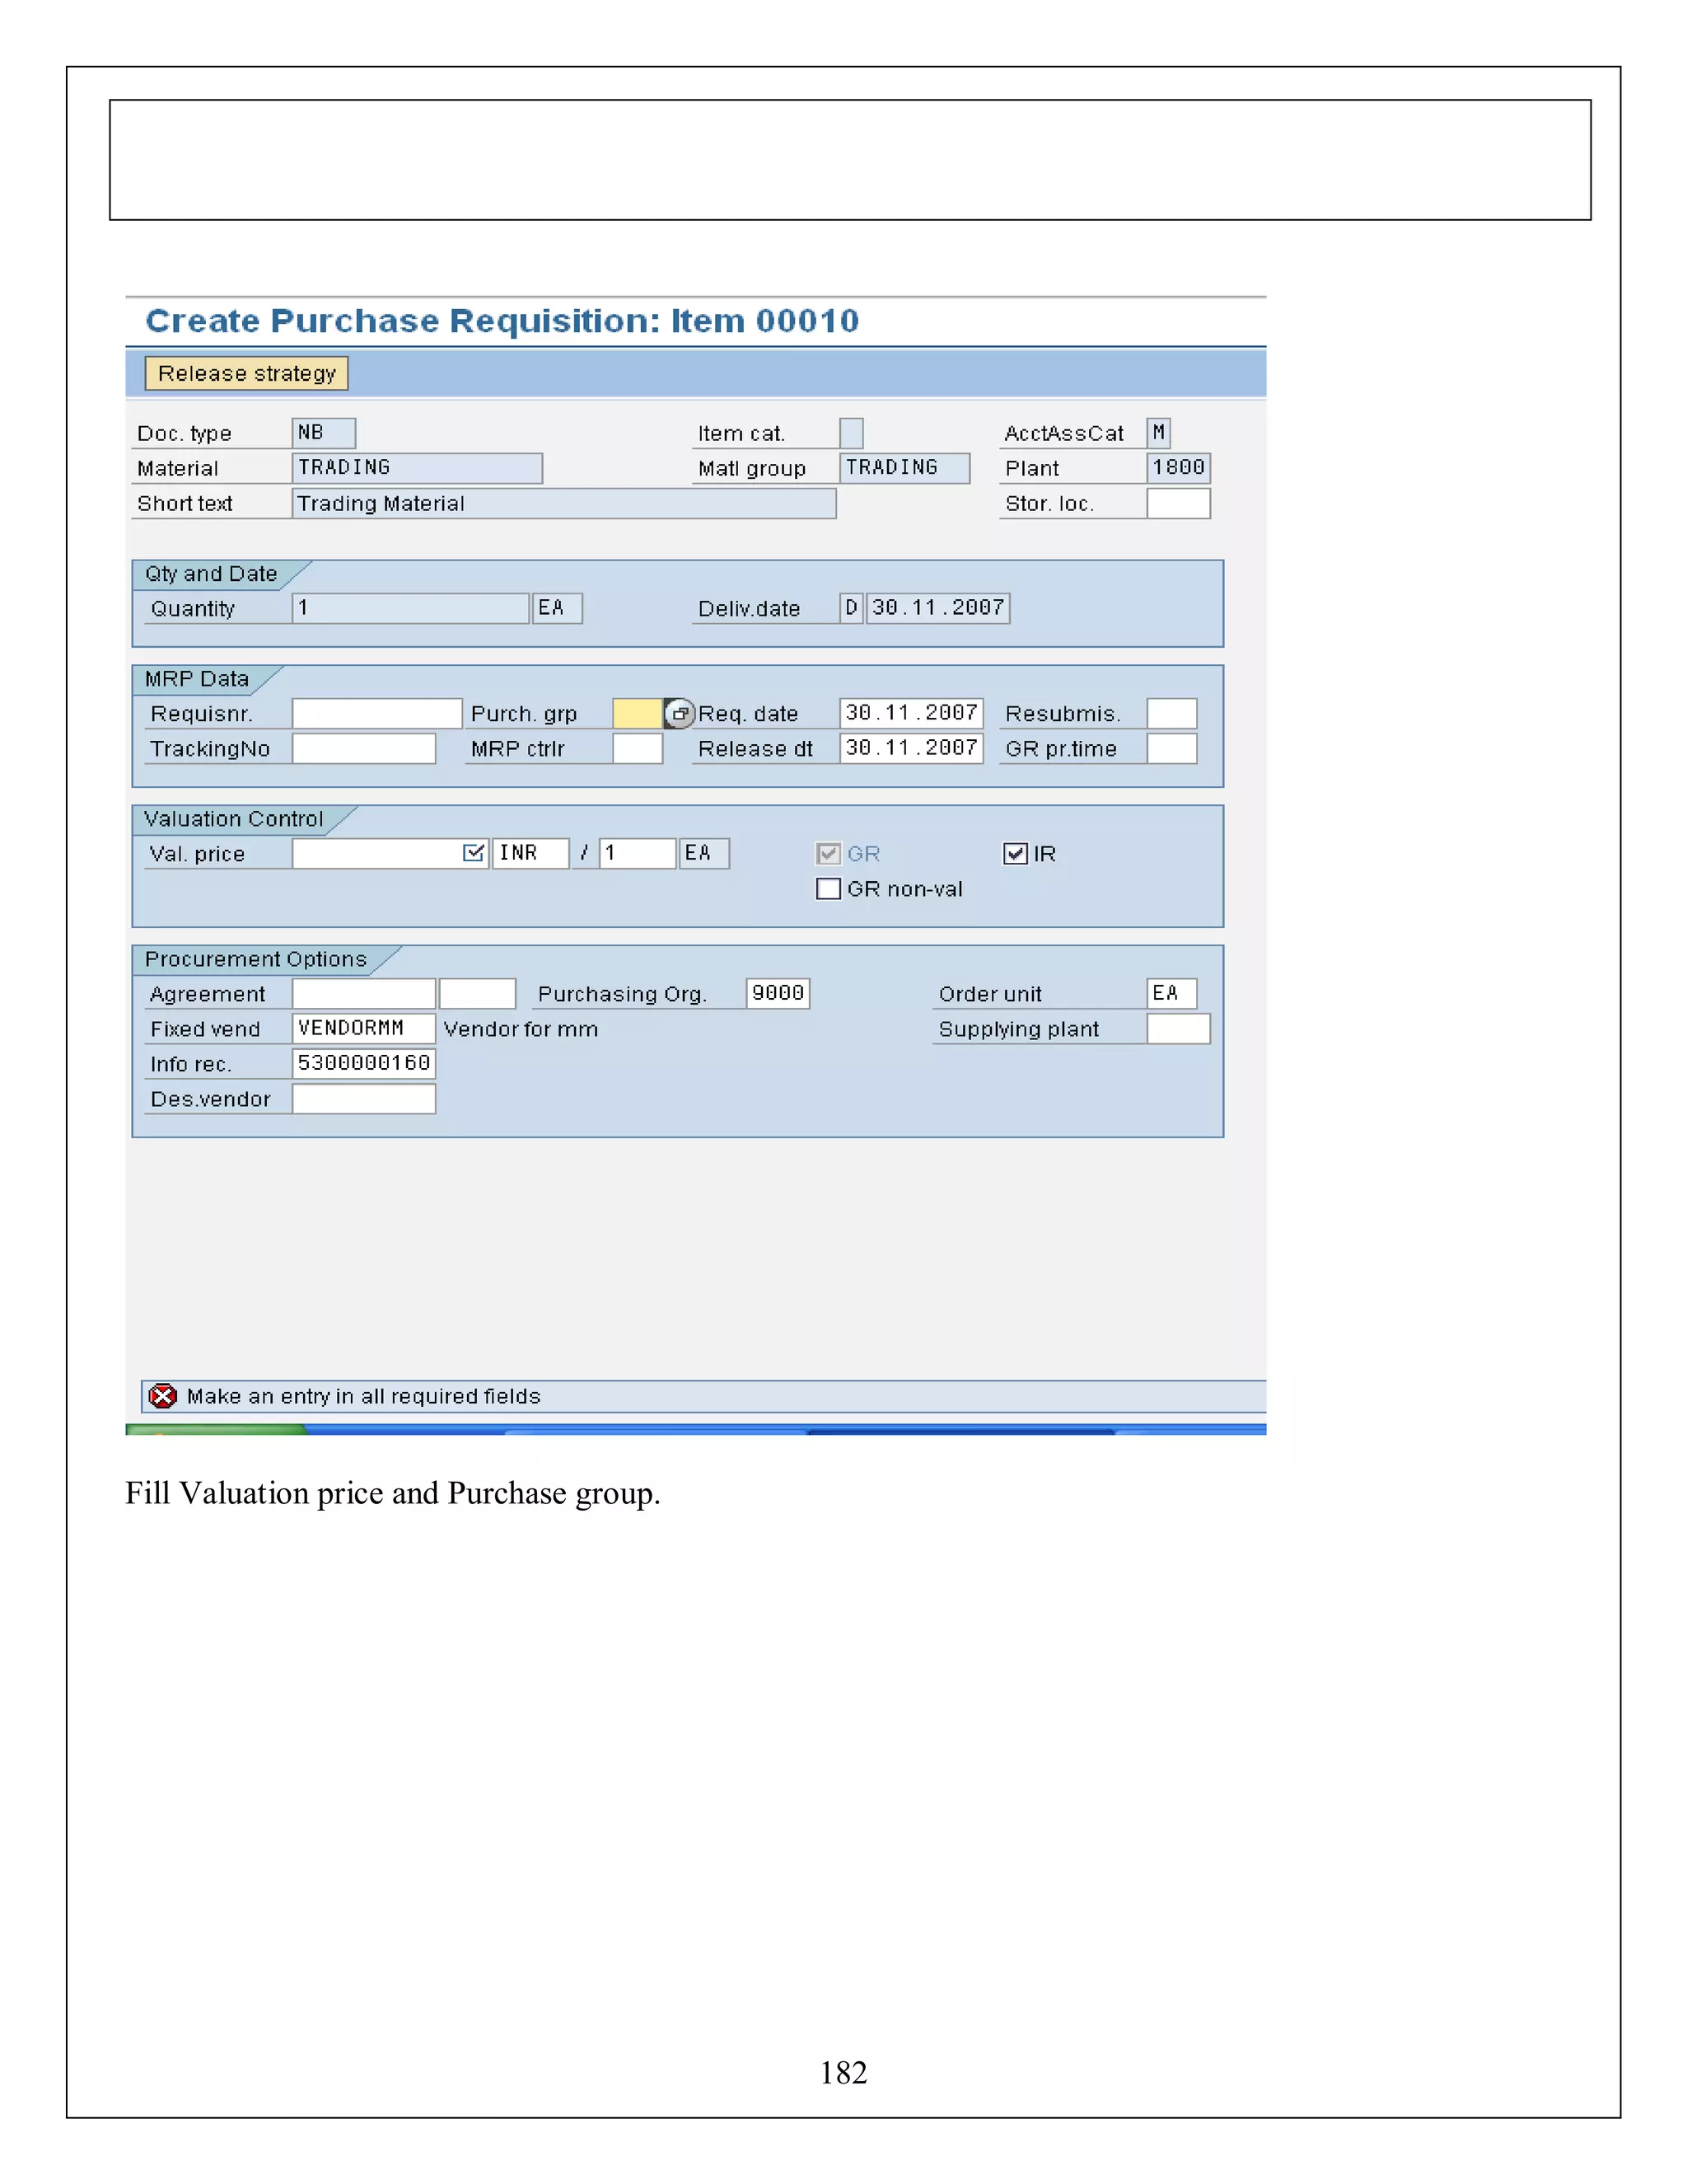Toggle the GR checkbox
The image size is (1687, 2184).
(x=828, y=853)
